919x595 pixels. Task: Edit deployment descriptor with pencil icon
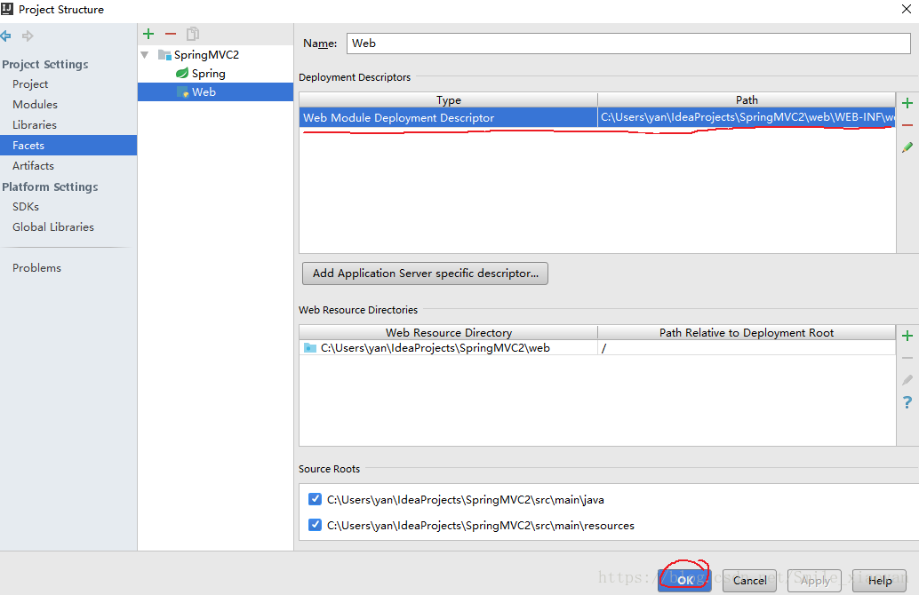pyautogui.click(x=907, y=147)
